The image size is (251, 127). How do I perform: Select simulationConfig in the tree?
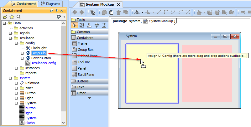(44, 63)
